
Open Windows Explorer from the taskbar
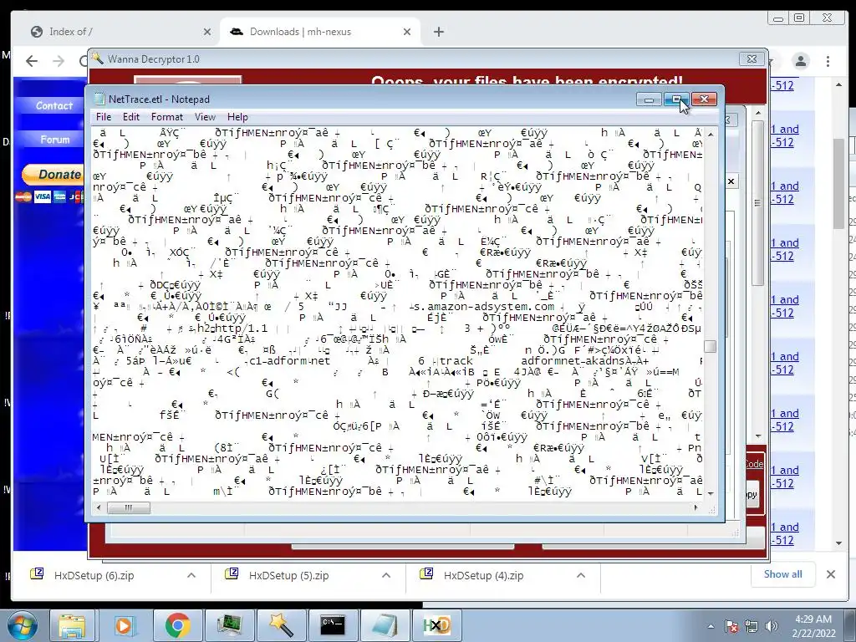click(x=72, y=625)
